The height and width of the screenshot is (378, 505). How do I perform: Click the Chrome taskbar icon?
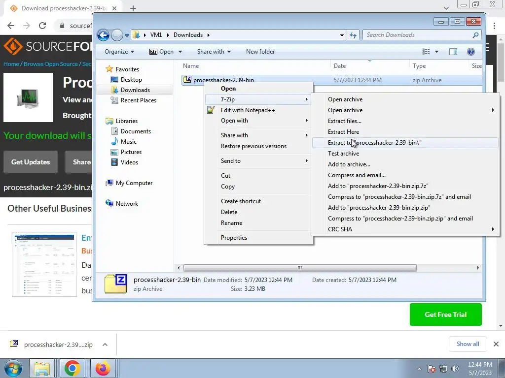point(72,368)
